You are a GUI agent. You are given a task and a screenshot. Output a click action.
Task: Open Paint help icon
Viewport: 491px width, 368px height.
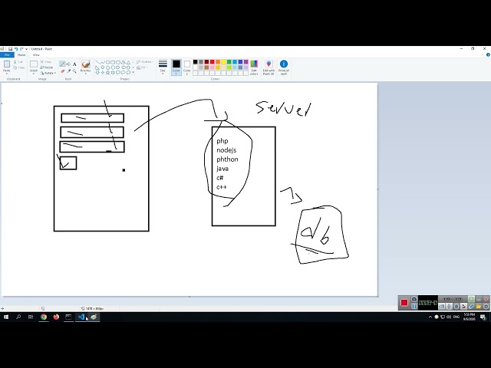pyautogui.click(x=488, y=54)
